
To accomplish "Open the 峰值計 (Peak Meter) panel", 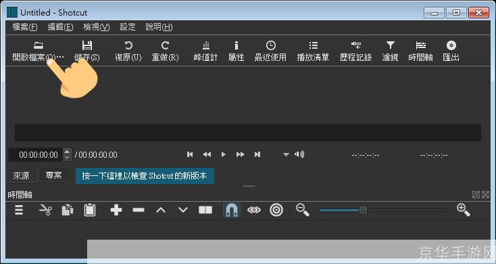I will pos(206,51).
